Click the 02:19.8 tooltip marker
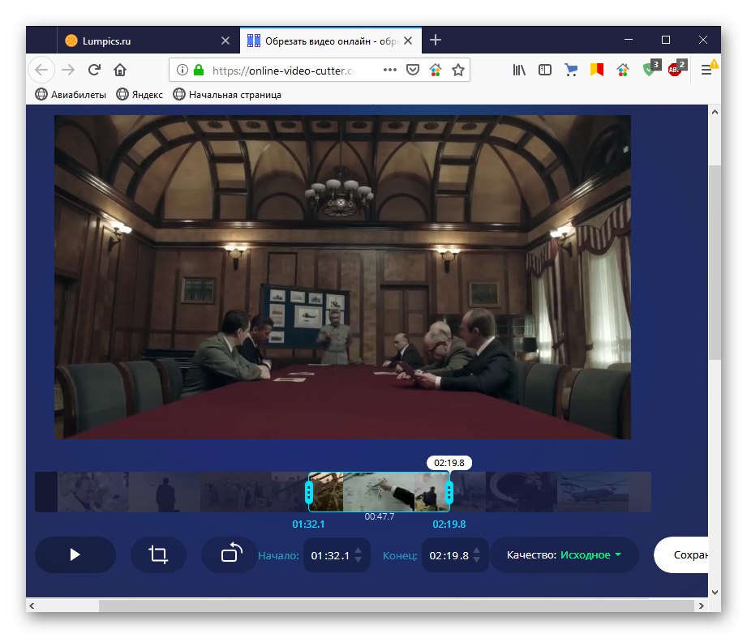This screenshot has width=747, height=642. (449, 463)
